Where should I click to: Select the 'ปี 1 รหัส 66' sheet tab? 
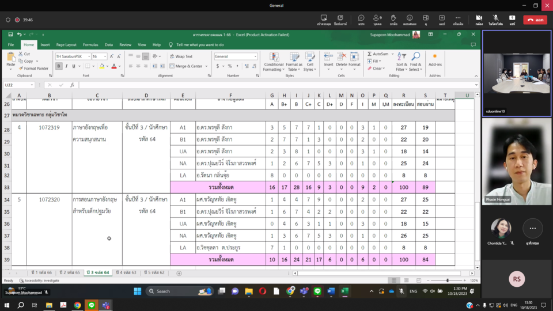pyautogui.click(x=41, y=272)
